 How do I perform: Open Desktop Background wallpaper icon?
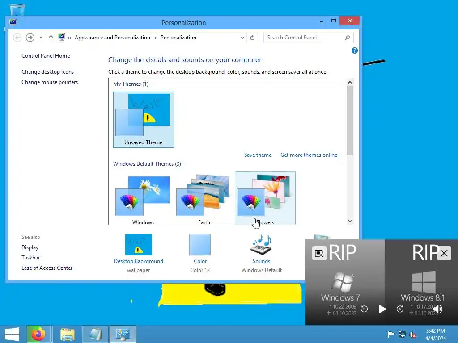(139, 245)
